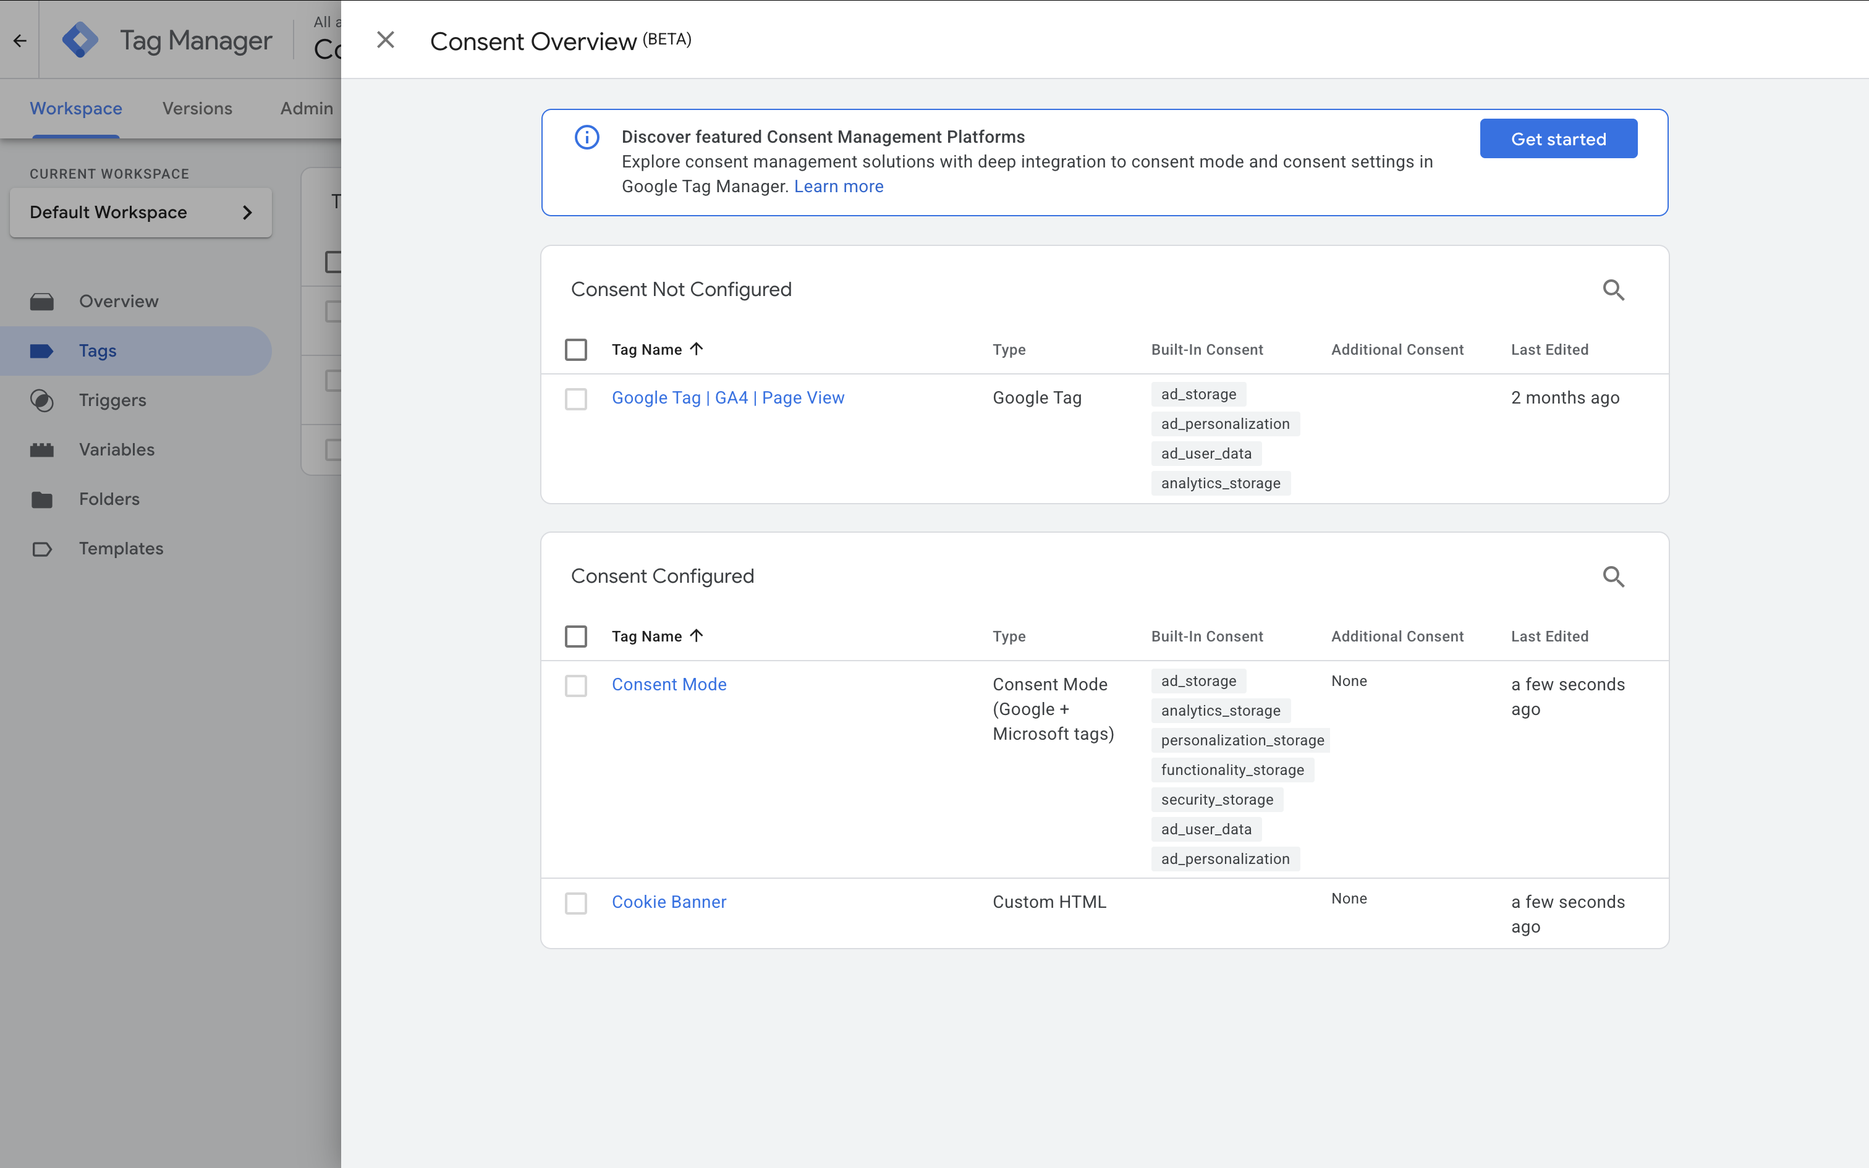
Task: Click the Triggers icon in sidebar
Action: [x=41, y=400]
